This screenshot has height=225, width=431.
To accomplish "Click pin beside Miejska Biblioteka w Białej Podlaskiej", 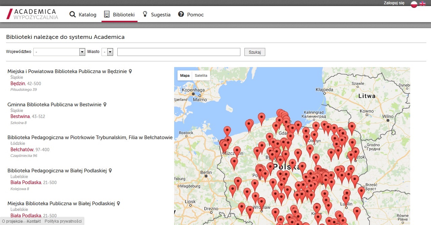I will (x=118, y=204).
